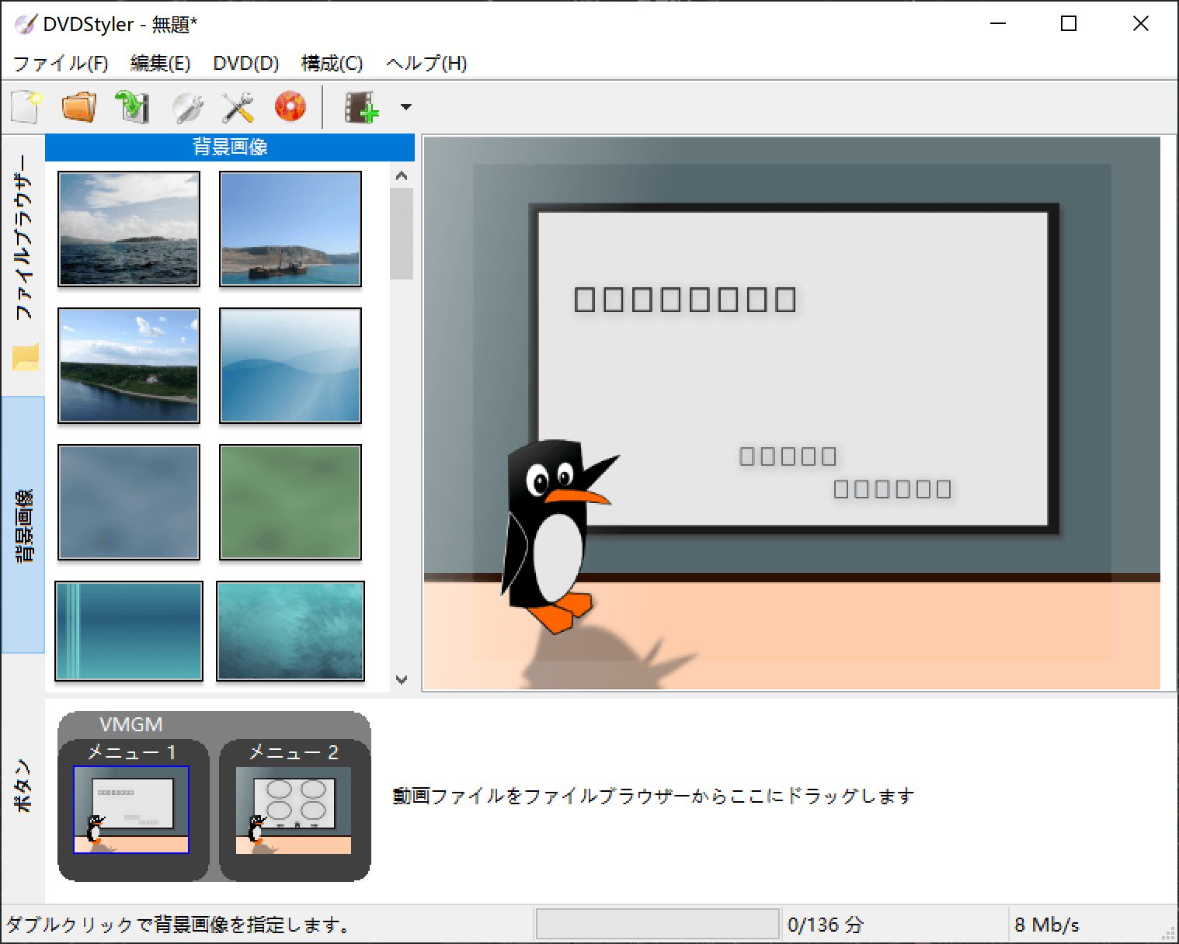This screenshot has height=944, width=1179.
Task: Click the VMGM label
Action: point(131,724)
